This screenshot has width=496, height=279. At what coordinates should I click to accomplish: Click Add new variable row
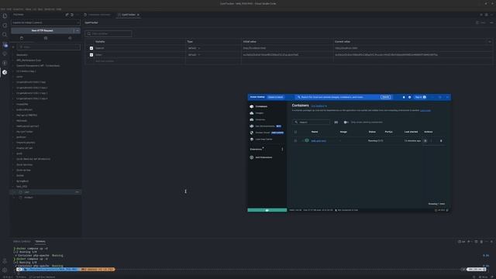pos(105,61)
